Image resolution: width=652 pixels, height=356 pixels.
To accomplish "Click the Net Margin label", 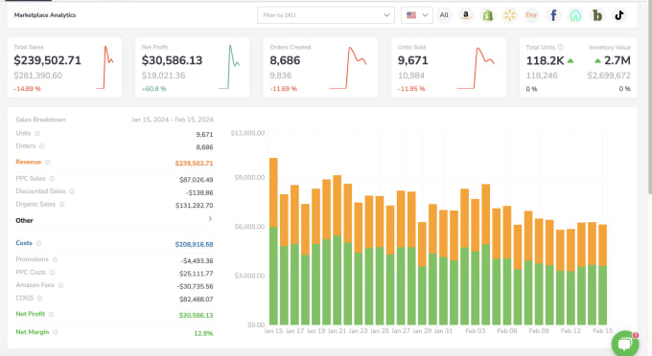I will click(x=33, y=332).
